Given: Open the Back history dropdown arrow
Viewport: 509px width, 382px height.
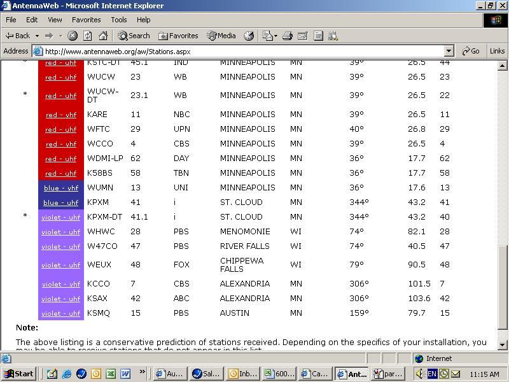Looking at the screenshot, I should (x=37, y=36).
